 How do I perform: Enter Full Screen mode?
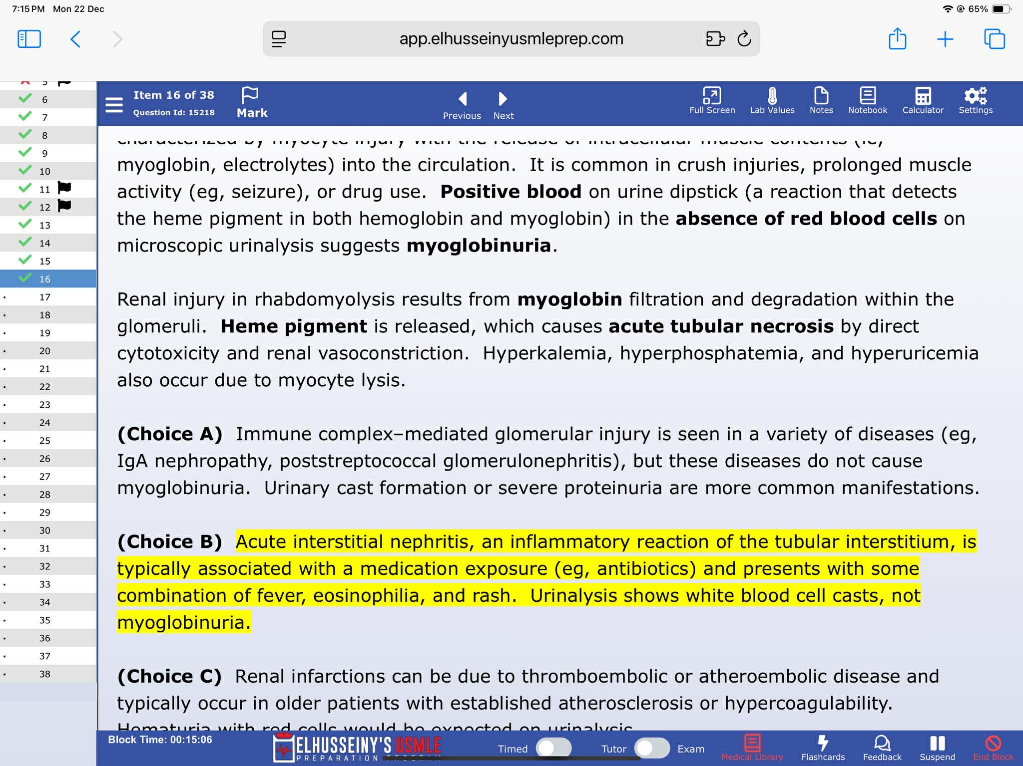[712, 101]
